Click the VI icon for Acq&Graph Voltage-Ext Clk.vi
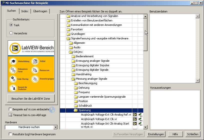204x140 pixels. 135,119
